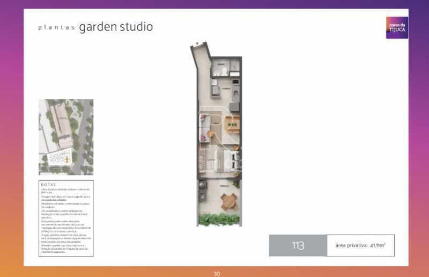
Task: Click the garden studio title text
Action: click(116, 27)
